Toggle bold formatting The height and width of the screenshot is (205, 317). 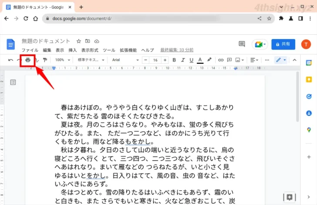point(174,60)
